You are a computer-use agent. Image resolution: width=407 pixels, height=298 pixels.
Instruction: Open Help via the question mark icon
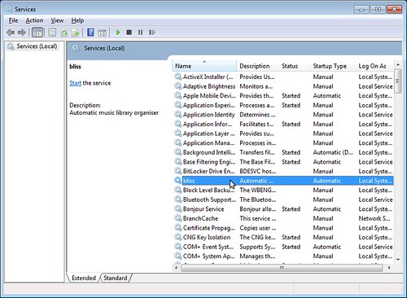90,33
